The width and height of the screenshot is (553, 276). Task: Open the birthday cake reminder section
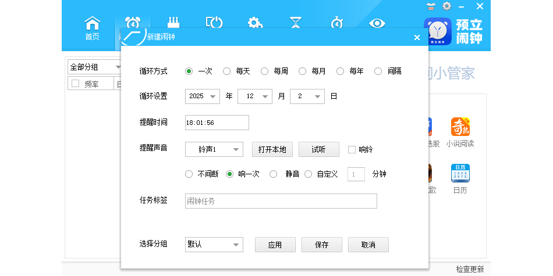[173, 23]
